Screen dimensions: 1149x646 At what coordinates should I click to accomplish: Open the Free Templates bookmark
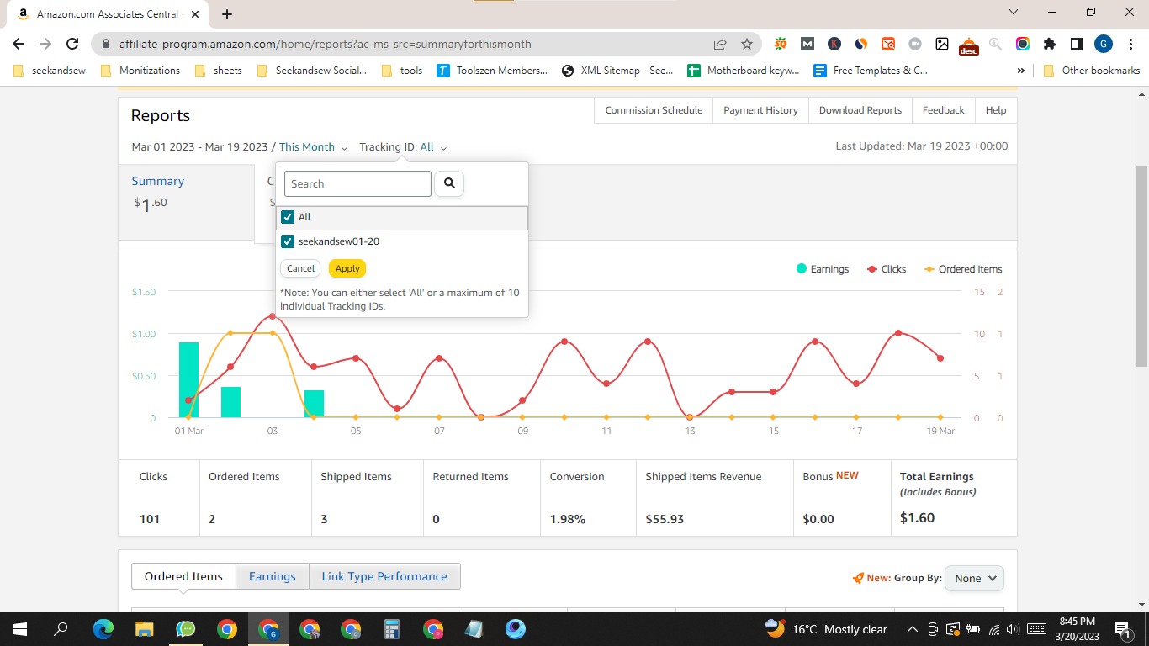click(x=871, y=71)
